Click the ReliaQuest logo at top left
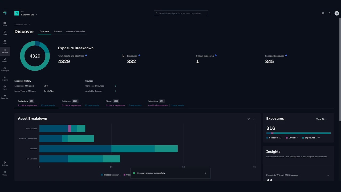The image size is (341, 192). click(x=5, y=13)
